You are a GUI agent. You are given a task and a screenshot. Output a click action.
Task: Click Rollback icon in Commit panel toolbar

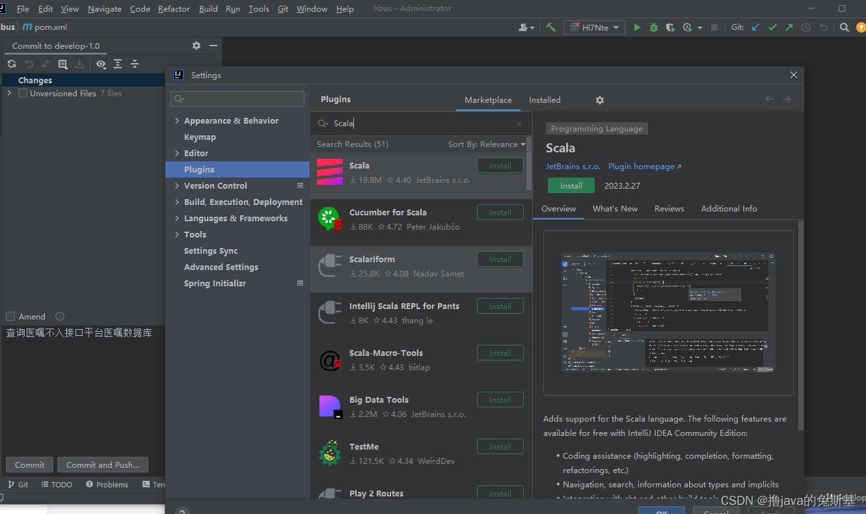[x=29, y=64]
